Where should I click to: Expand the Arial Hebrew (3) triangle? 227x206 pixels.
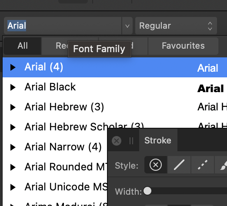(13, 107)
